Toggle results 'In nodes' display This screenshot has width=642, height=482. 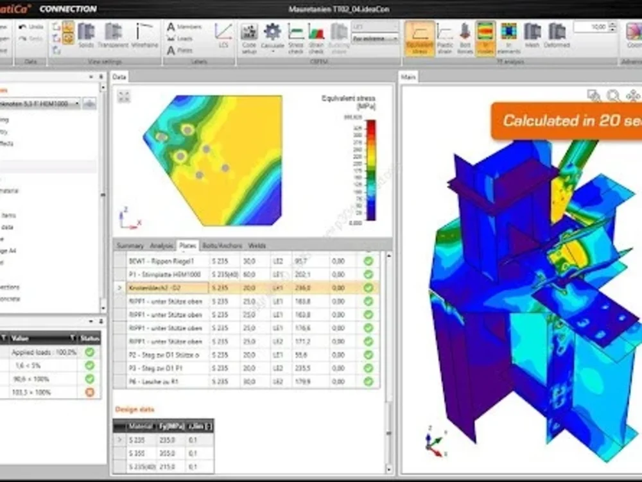485,39
